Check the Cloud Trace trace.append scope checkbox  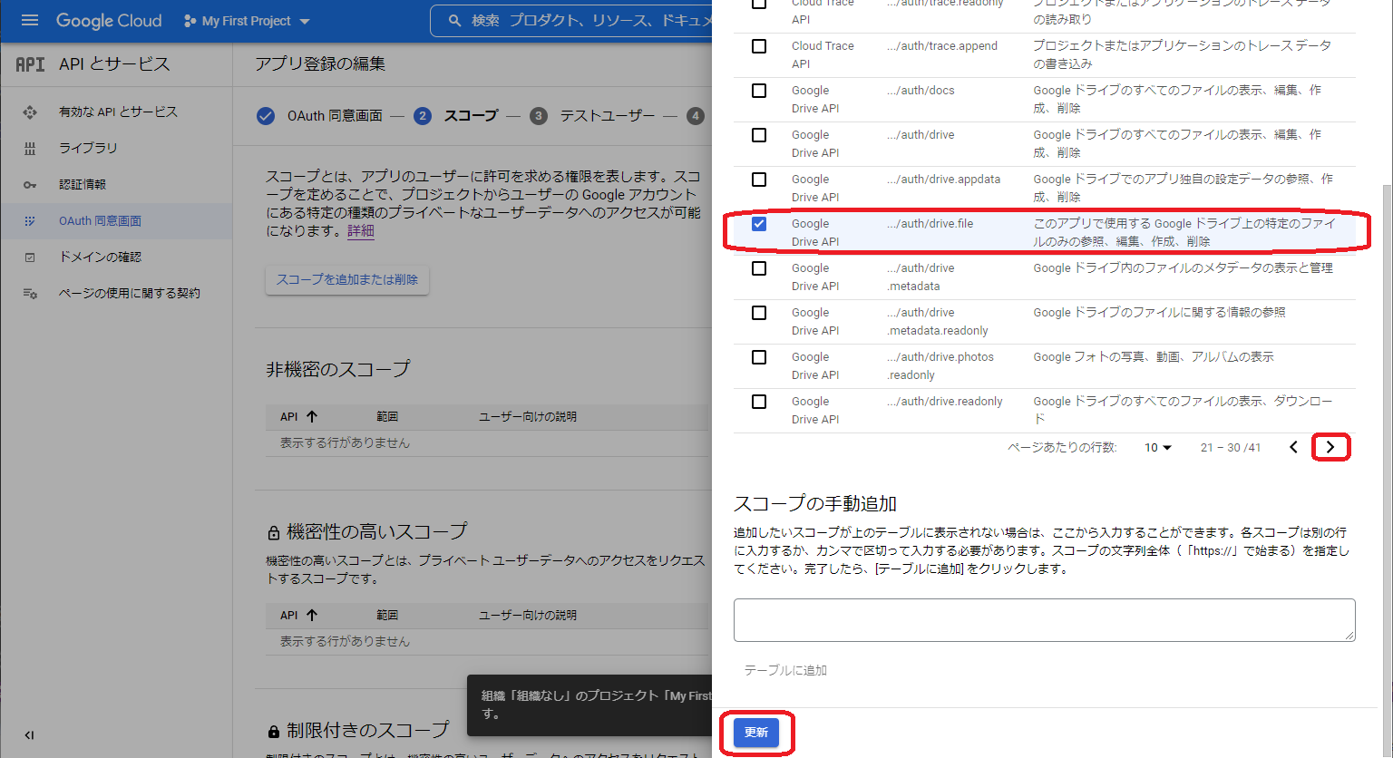[x=759, y=46]
